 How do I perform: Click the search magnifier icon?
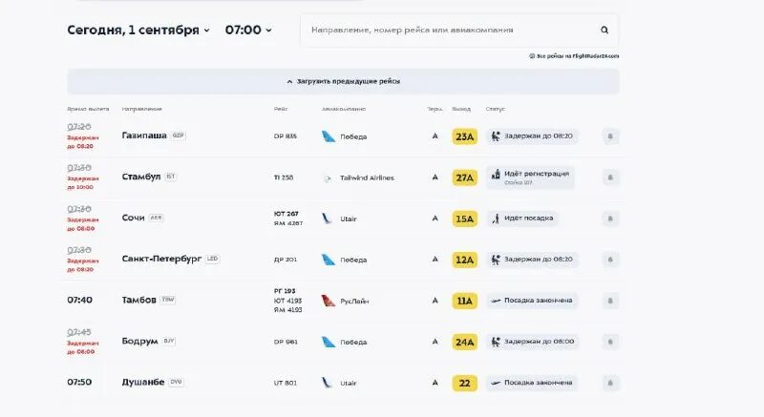(x=605, y=31)
